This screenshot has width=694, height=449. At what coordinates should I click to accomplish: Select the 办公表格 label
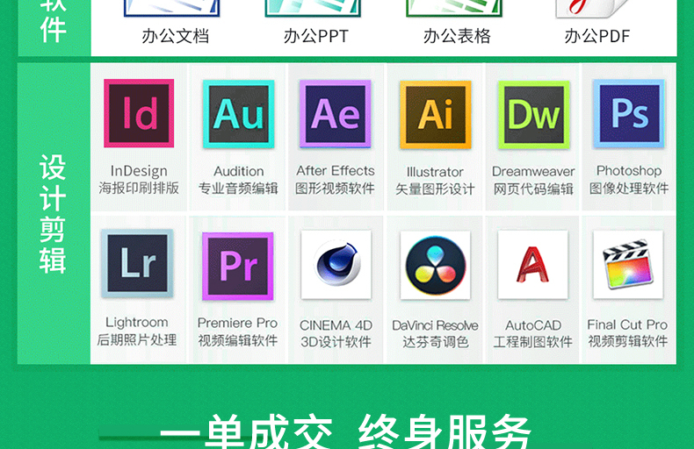click(457, 36)
